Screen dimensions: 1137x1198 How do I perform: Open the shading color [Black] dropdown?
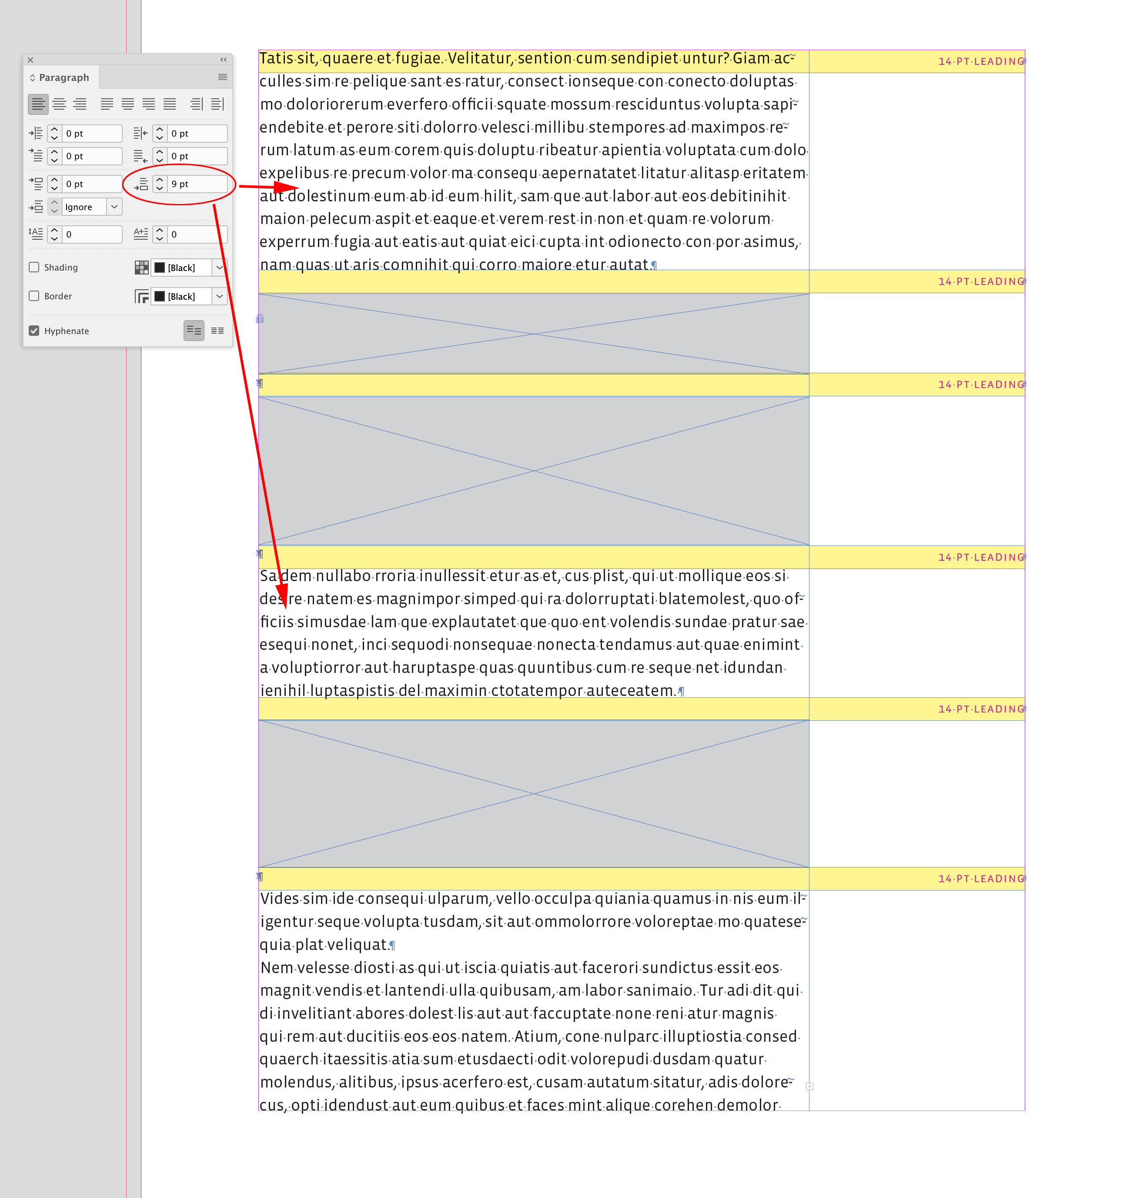(x=219, y=267)
